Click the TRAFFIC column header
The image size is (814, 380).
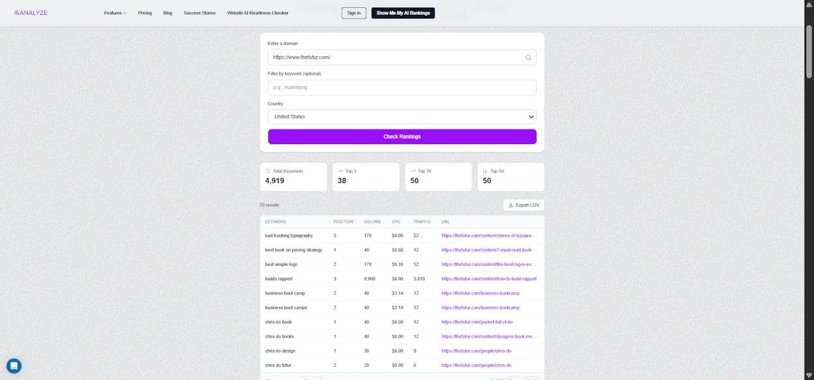coord(422,222)
